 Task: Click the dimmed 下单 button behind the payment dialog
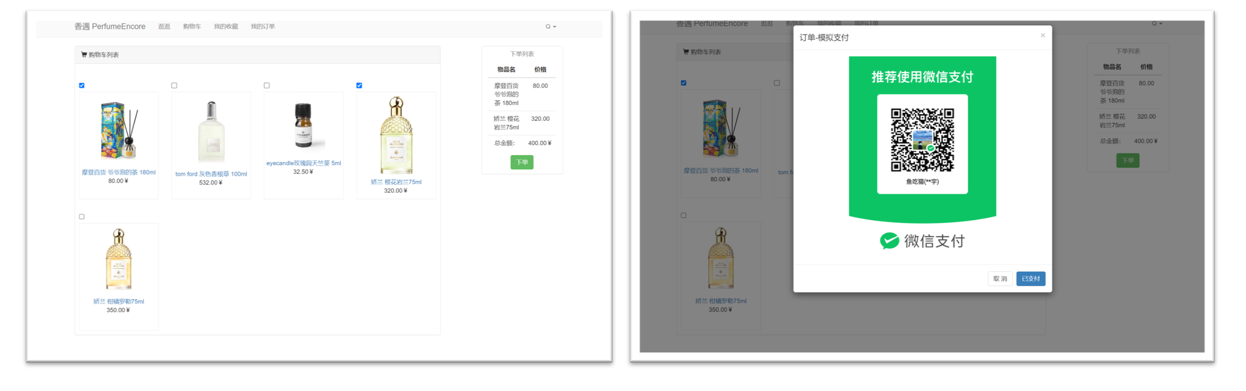point(1128,160)
